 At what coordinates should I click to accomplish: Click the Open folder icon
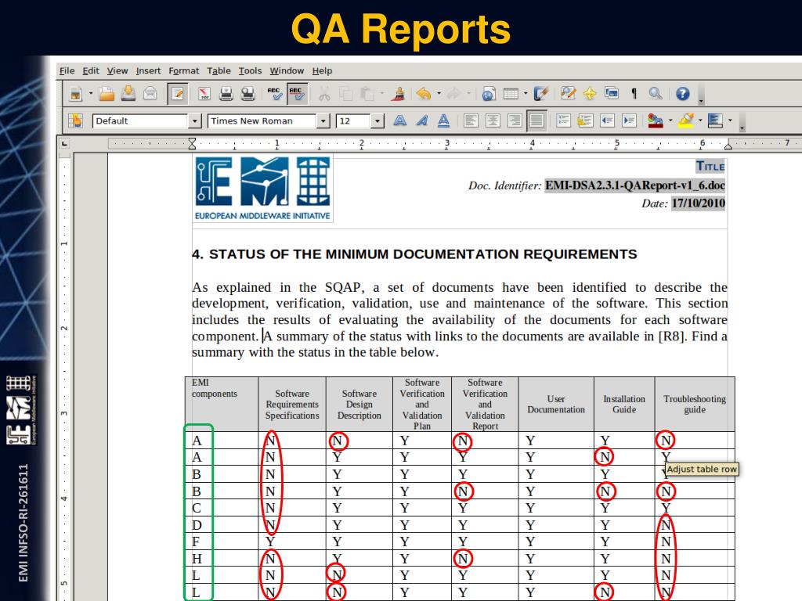tap(107, 94)
